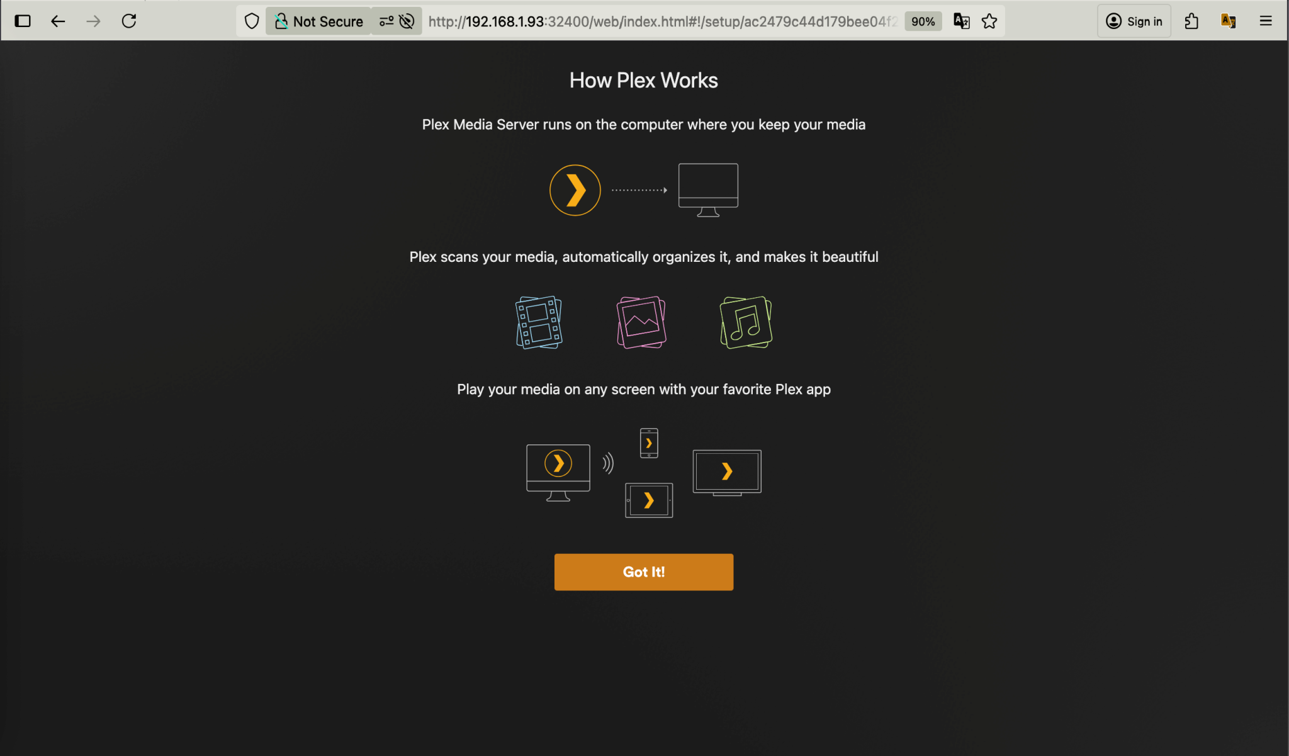The width and height of the screenshot is (1289, 756).
Task: Navigate back to the previous page
Action: pyautogui.click(x=58, y=21)
